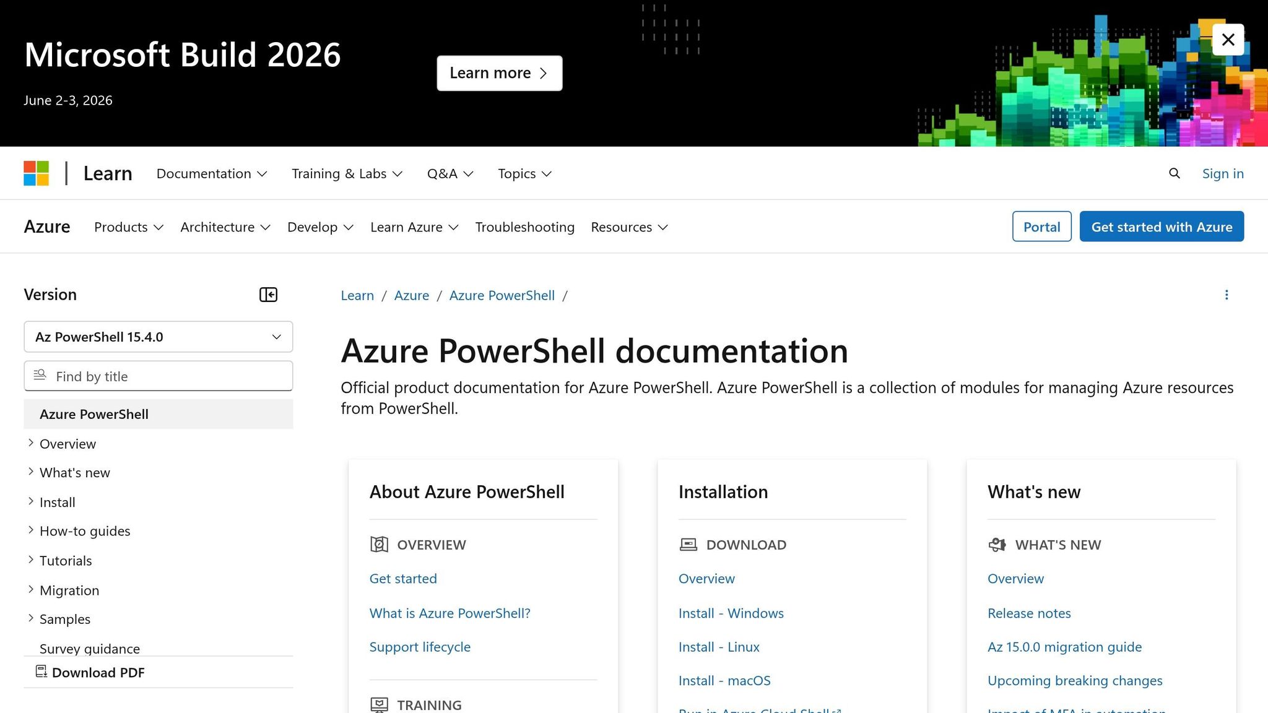Collapse the left sidebar panel
Image resolution: width=1268 pixels, height=713 pixels.
268,295
